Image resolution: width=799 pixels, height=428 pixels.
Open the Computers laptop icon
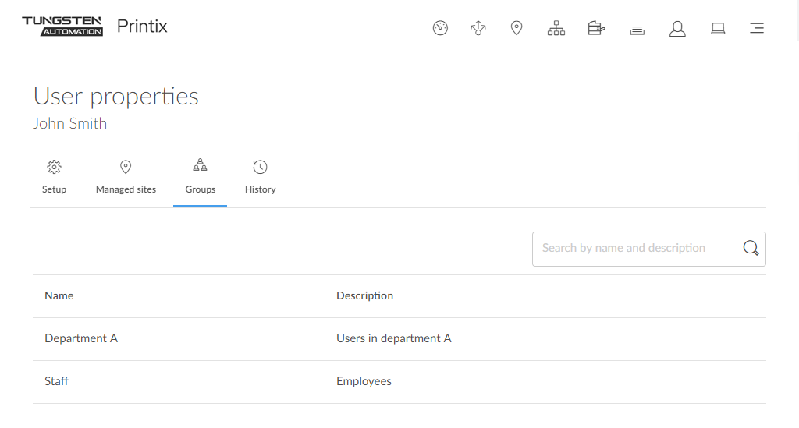click(x=718, y=29)
